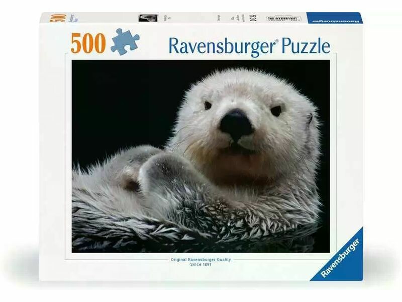This screenshot has height=302, width=402.
Task: Click the otter's ear
Action: pos(309,119)
